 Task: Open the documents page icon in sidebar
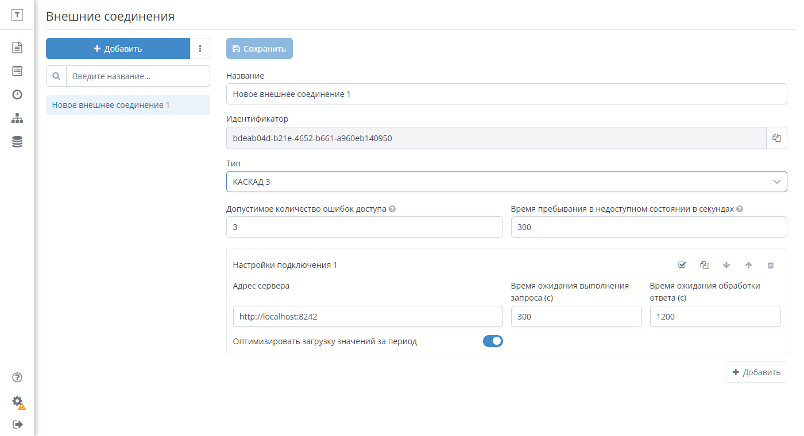[17, 47]
